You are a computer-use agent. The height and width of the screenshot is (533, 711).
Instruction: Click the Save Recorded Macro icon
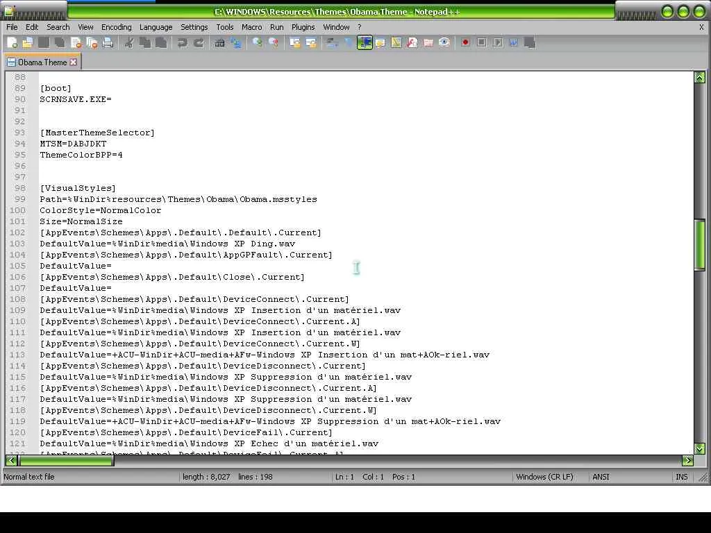530,42
